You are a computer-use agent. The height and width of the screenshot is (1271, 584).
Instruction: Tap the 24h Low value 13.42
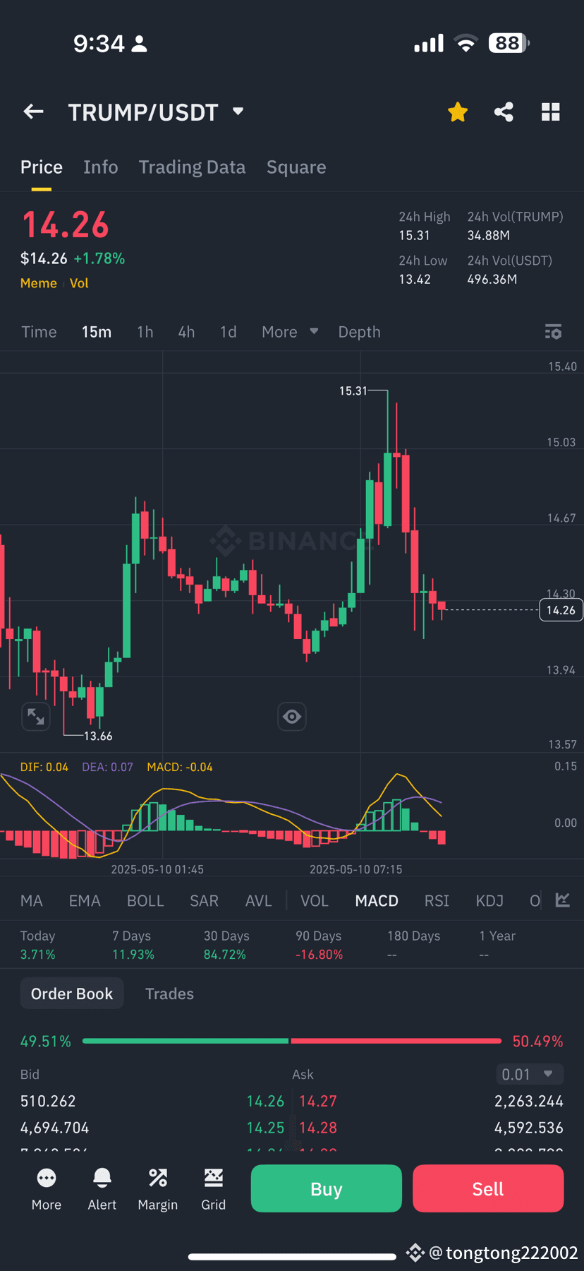pyautogui.click(x=415, y=279)
